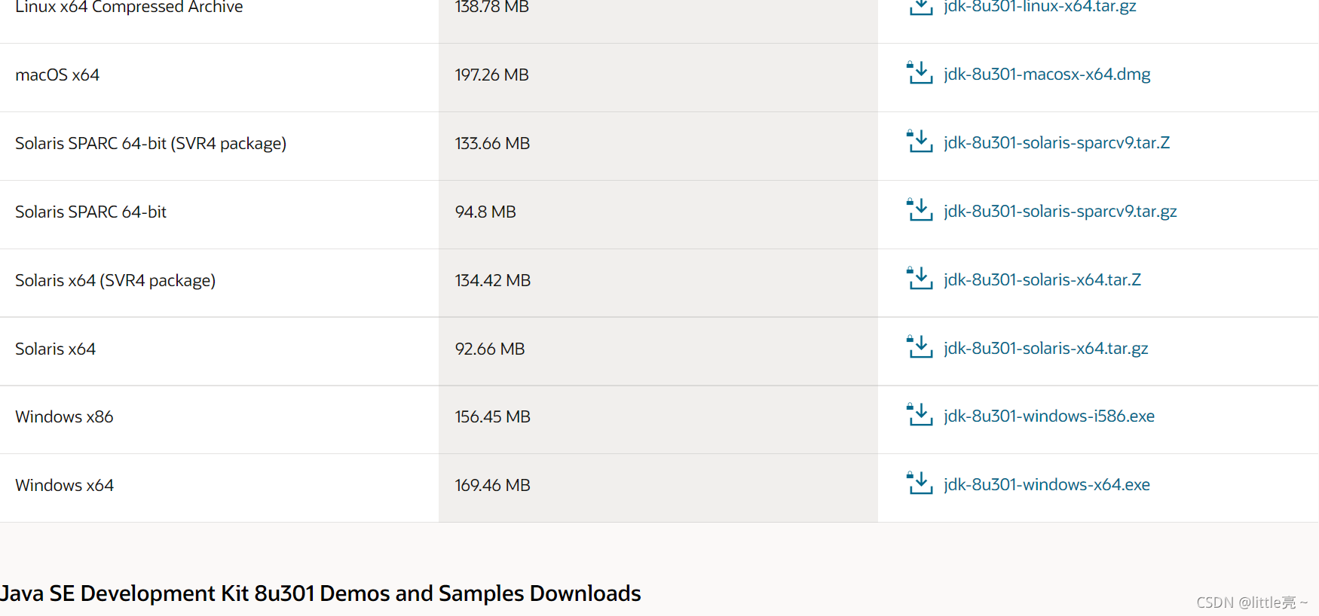Click the 138.78 MB file size
1319x616 pixels.
click(491, 7)
